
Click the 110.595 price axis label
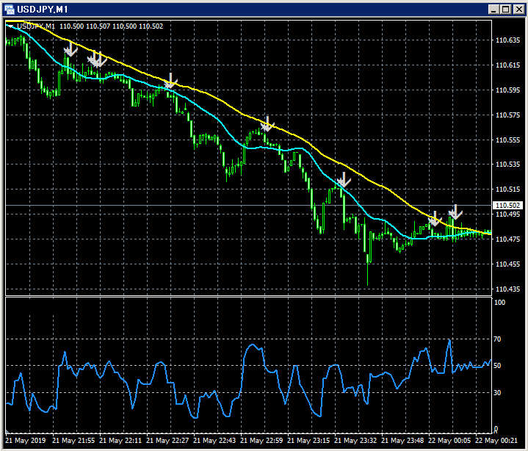[507, 90]
